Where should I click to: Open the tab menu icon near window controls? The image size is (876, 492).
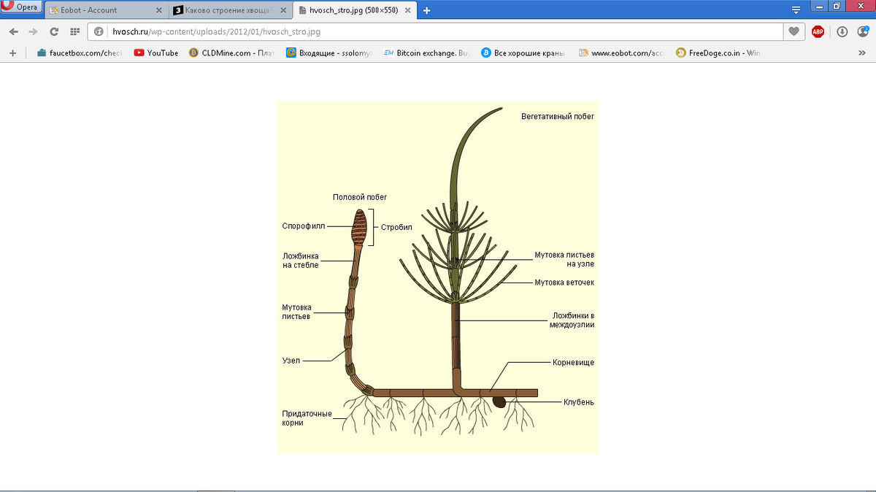click(x=796, y=10)
